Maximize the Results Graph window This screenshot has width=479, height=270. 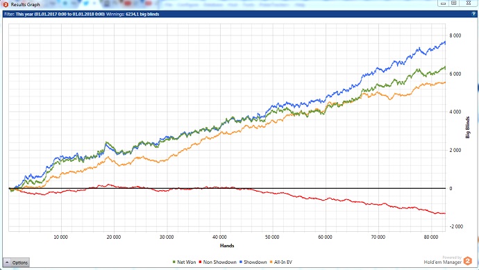point(454,3)
